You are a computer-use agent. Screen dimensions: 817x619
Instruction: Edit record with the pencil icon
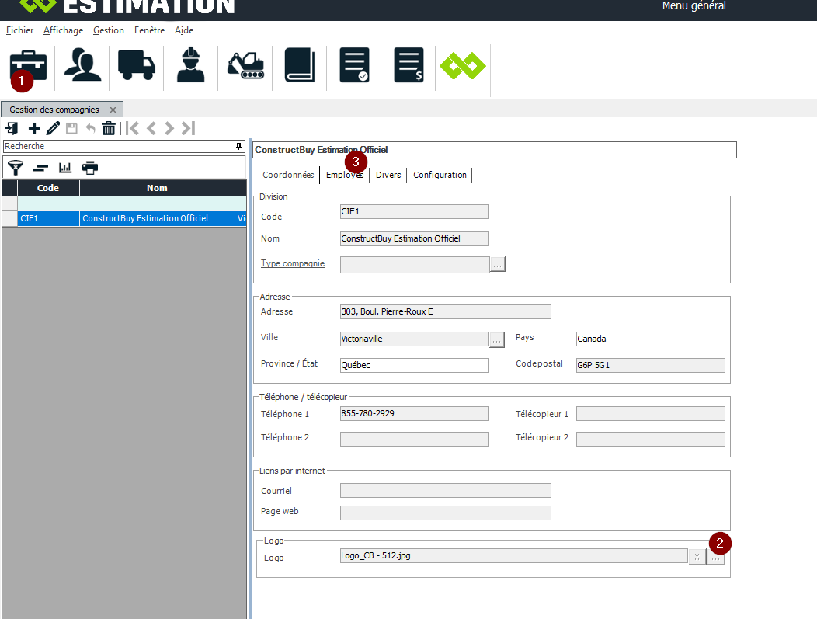coord(53,128)
